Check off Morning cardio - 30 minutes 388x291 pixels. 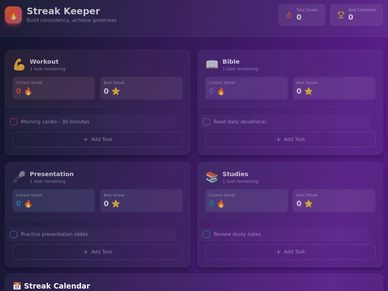(14, 122)
